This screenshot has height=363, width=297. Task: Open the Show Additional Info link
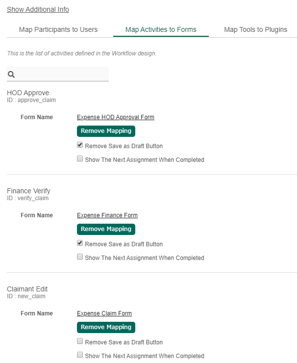point(38,9)
